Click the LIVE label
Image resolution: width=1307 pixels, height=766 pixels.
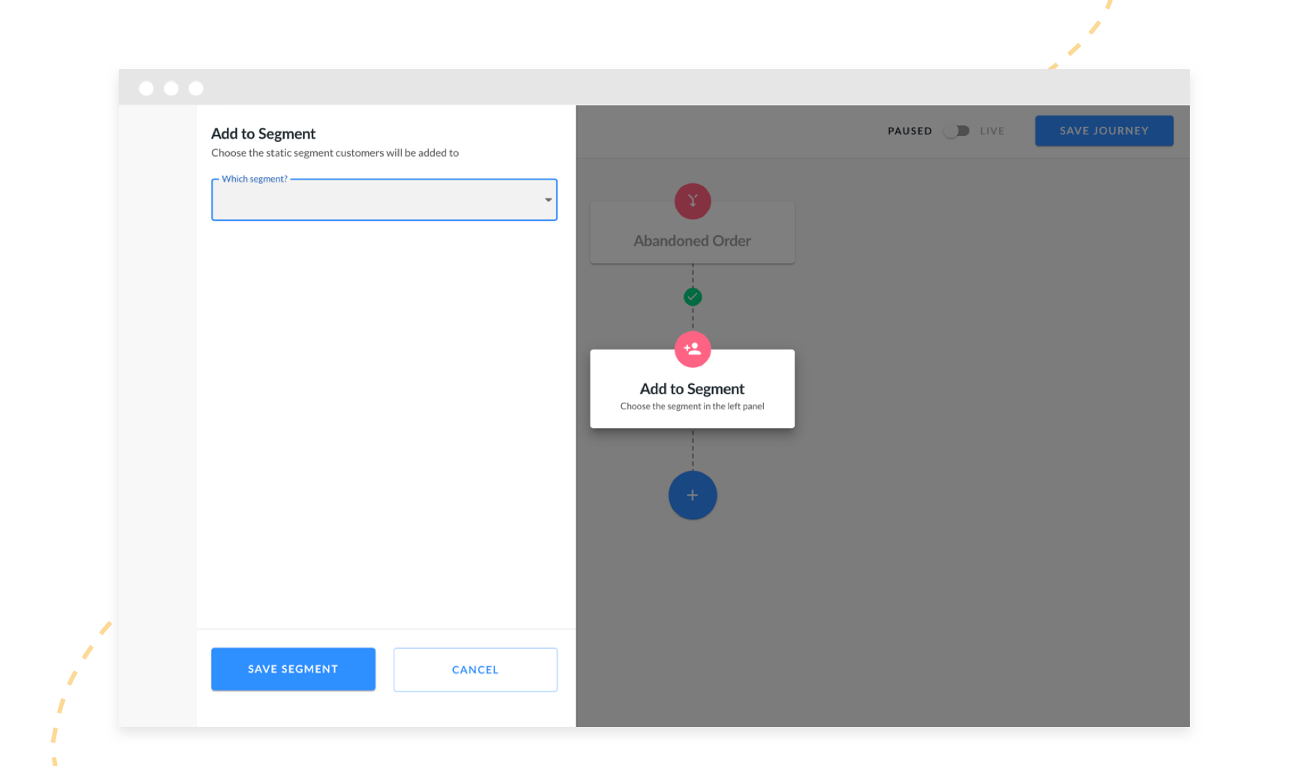992,131
